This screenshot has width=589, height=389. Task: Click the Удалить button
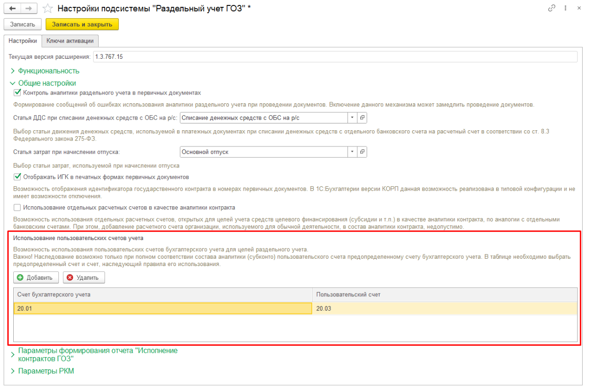[83, 278]
